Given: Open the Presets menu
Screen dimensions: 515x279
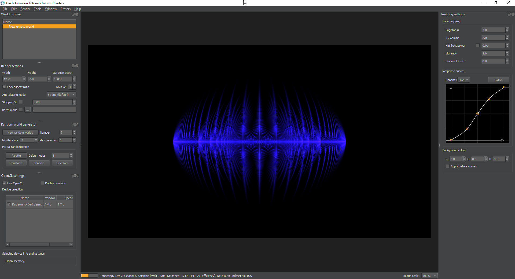Looking at the screenshot, I should point(65,9).
